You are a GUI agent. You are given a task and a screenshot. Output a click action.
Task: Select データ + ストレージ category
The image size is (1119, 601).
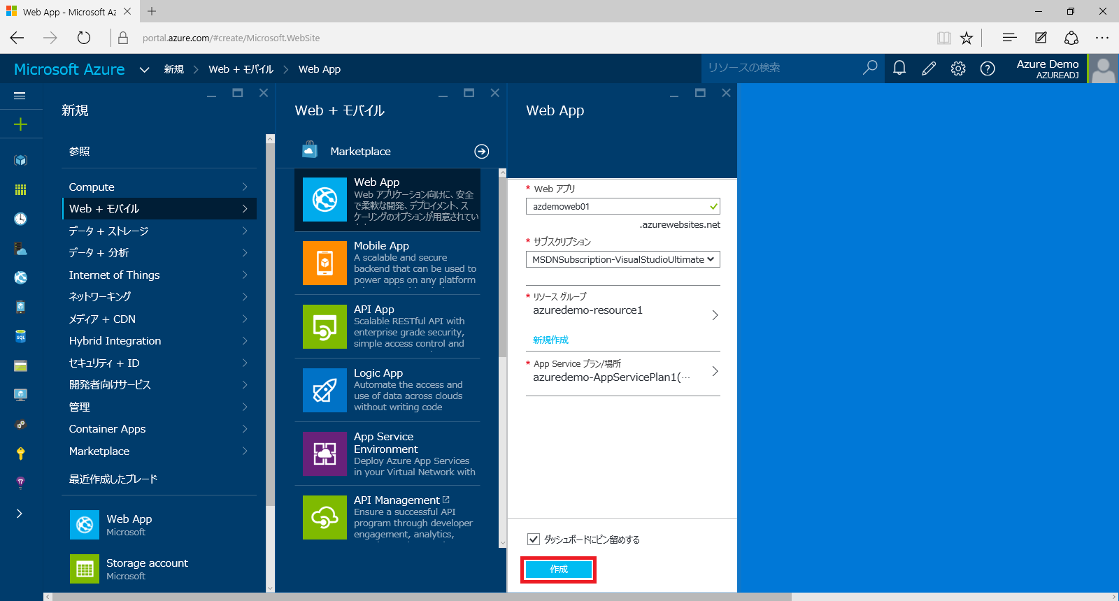159,231
